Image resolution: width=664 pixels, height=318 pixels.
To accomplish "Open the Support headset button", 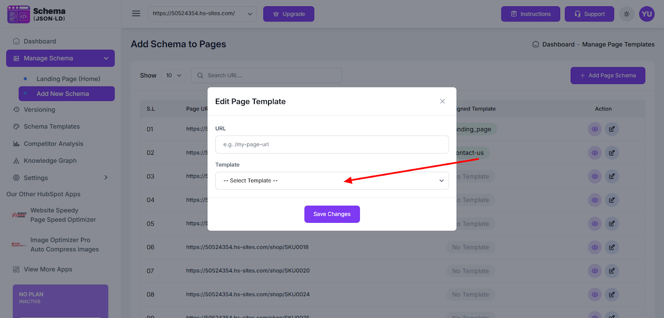I will click(589, 14).
